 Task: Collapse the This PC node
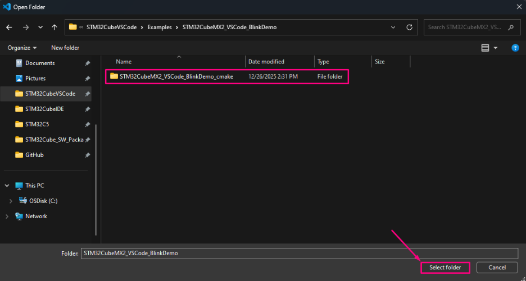click(7, 186)
